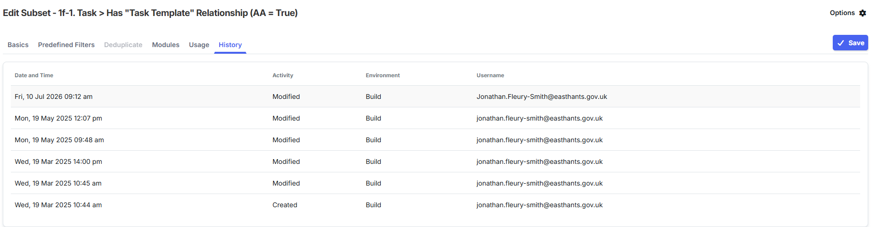The width and height of the screenshot is (871, 227).
Task: Switch to the Predefined Filters tab
Action: [x=66, y=45]
